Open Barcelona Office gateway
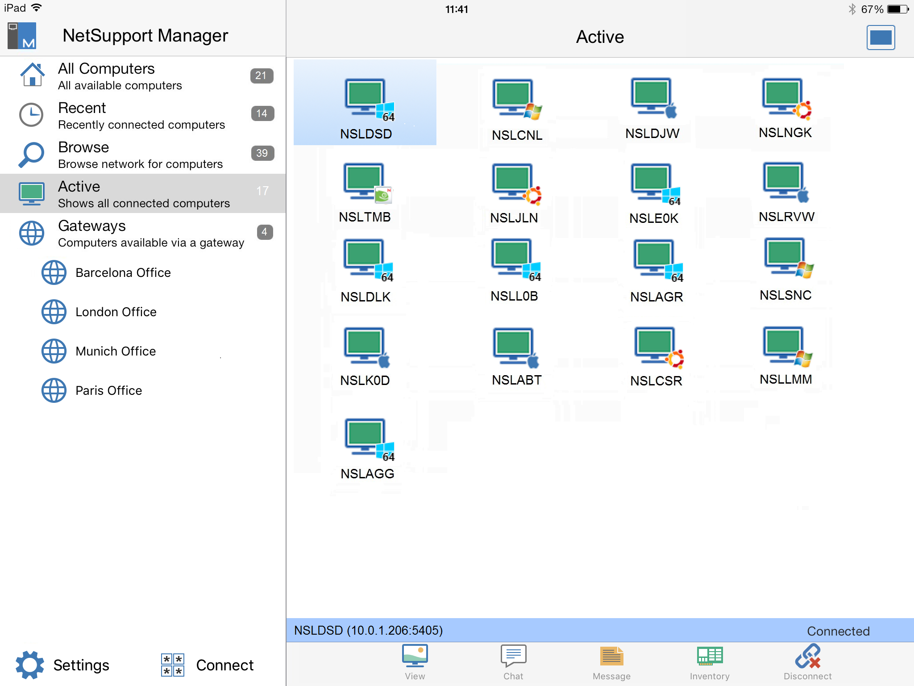This screenshot has height=686, width=914. click(x=123, y=272)
